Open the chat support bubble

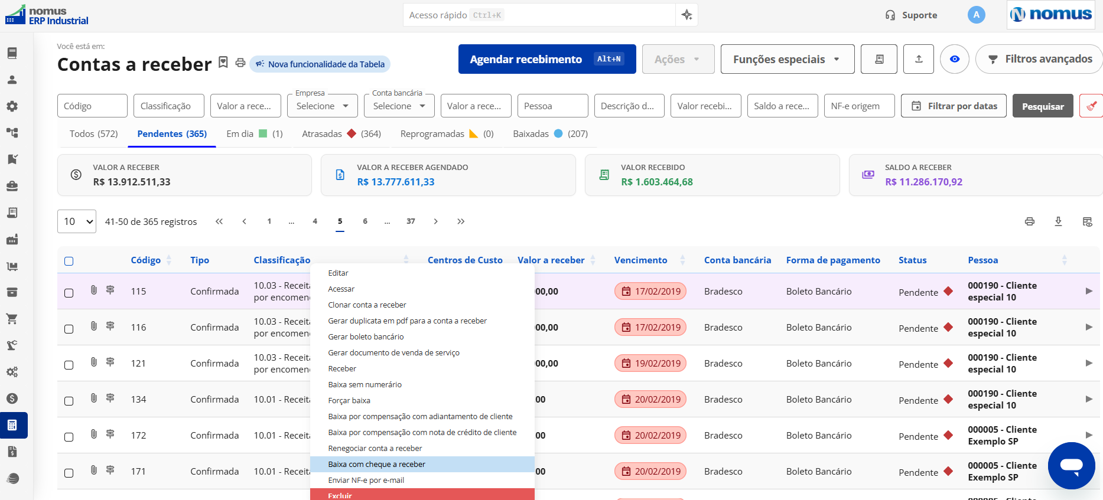click(1071, 465)
